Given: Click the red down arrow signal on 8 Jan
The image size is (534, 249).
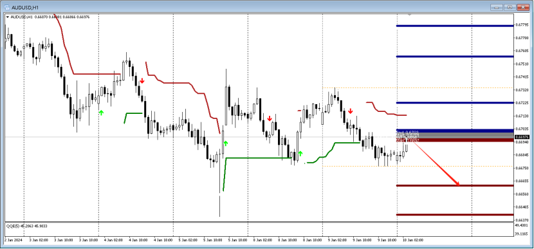Looking at the screenshot, I should [x=270, y=118].
